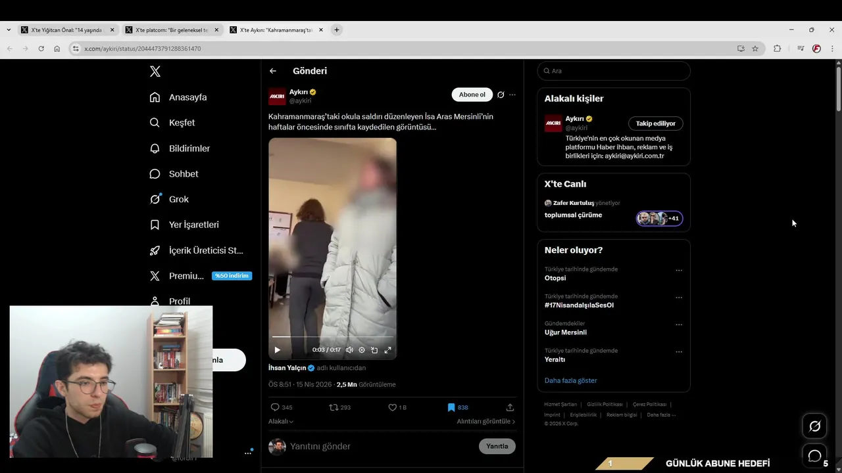
Task: Click Abone ol subscribe button
Action: click(472, 95)
